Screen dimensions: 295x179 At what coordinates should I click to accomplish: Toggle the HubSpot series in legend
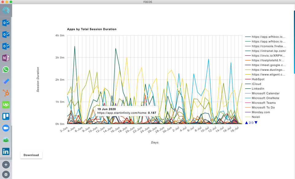258,79
